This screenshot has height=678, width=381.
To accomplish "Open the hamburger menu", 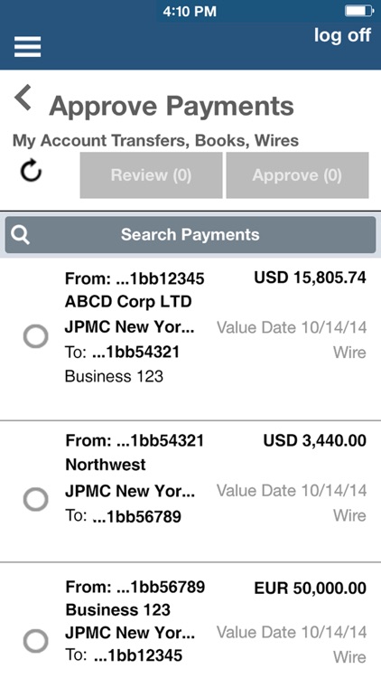I will (28, 47).
